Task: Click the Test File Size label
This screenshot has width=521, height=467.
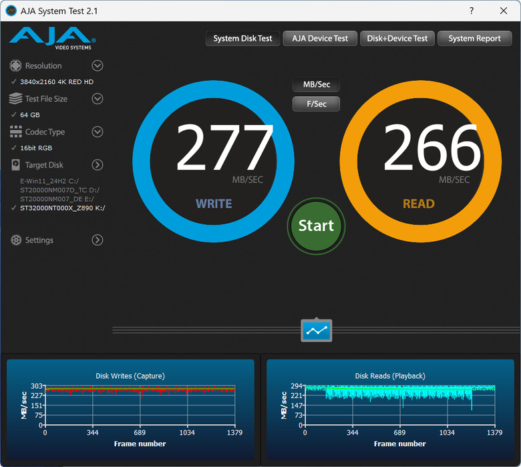Action: pos(46,99)
